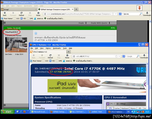Open Tools menu in CPU-Z Validator window
This screenshot has height=119, width=152.
tap(65, 48)
